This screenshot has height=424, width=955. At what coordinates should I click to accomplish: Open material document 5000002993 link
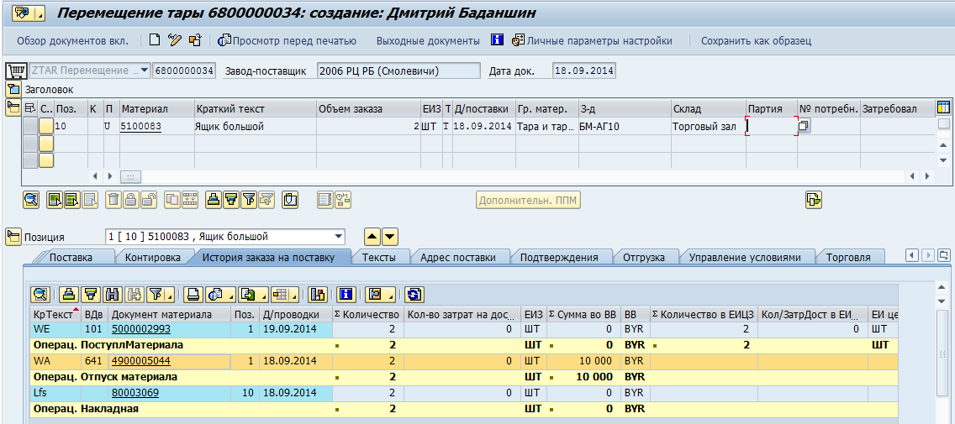pos(140,329)
